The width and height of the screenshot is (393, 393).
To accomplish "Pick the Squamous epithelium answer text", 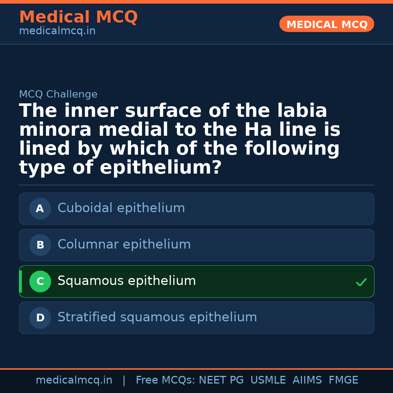I will pyautogui.click(x=127, y=281).
